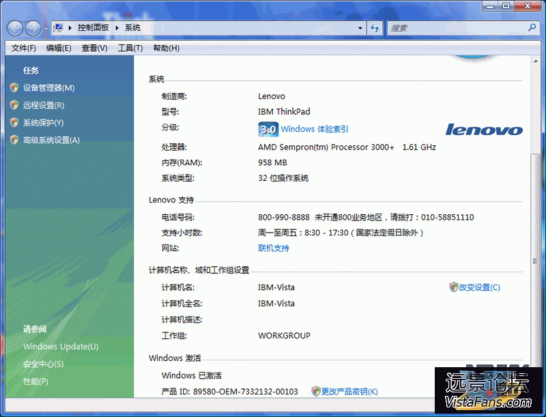
Task: Click the Lenovo logo image
Action: pyautogui.click(x=484, y=130)
